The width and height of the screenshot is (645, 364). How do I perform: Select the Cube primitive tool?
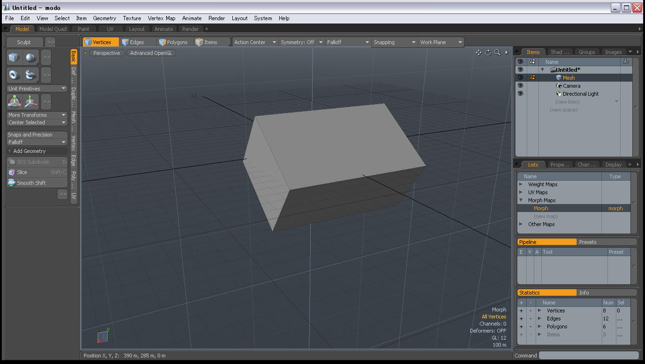(x=15, y=57)
